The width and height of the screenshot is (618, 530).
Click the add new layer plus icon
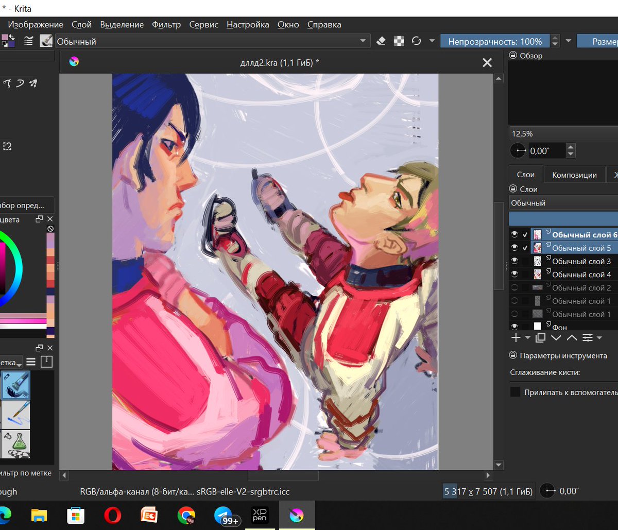pos(516,338)
